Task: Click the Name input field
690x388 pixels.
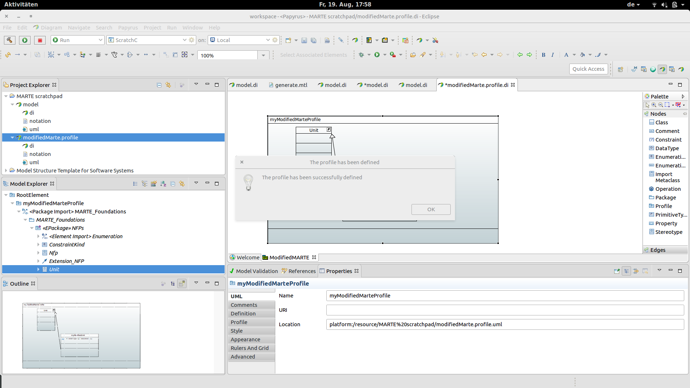Action: tap(505, 296)
